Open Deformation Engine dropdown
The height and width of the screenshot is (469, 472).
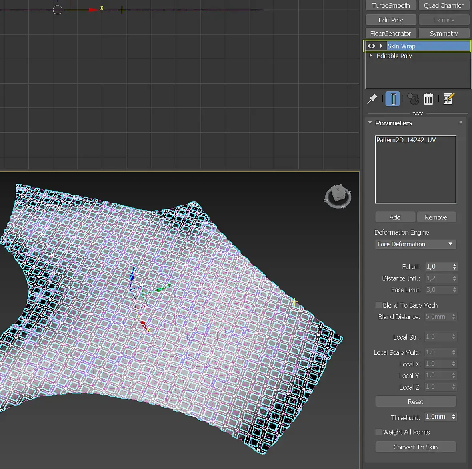tap(415, 244)
